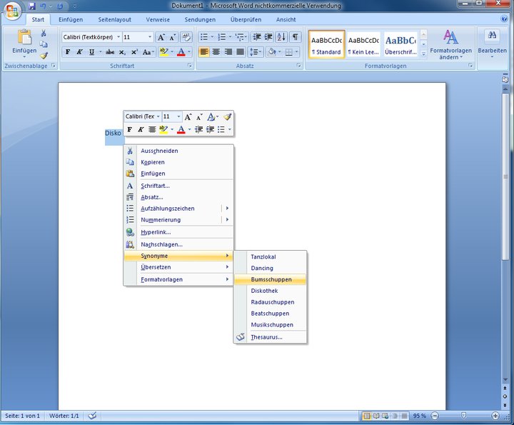Enable center alignment in the Absatz group
Viewport: 514px width, 425px height.
[x=216, y=52]
